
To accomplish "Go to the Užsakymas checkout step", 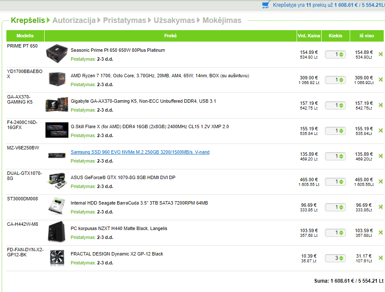I will coord(174,20).
